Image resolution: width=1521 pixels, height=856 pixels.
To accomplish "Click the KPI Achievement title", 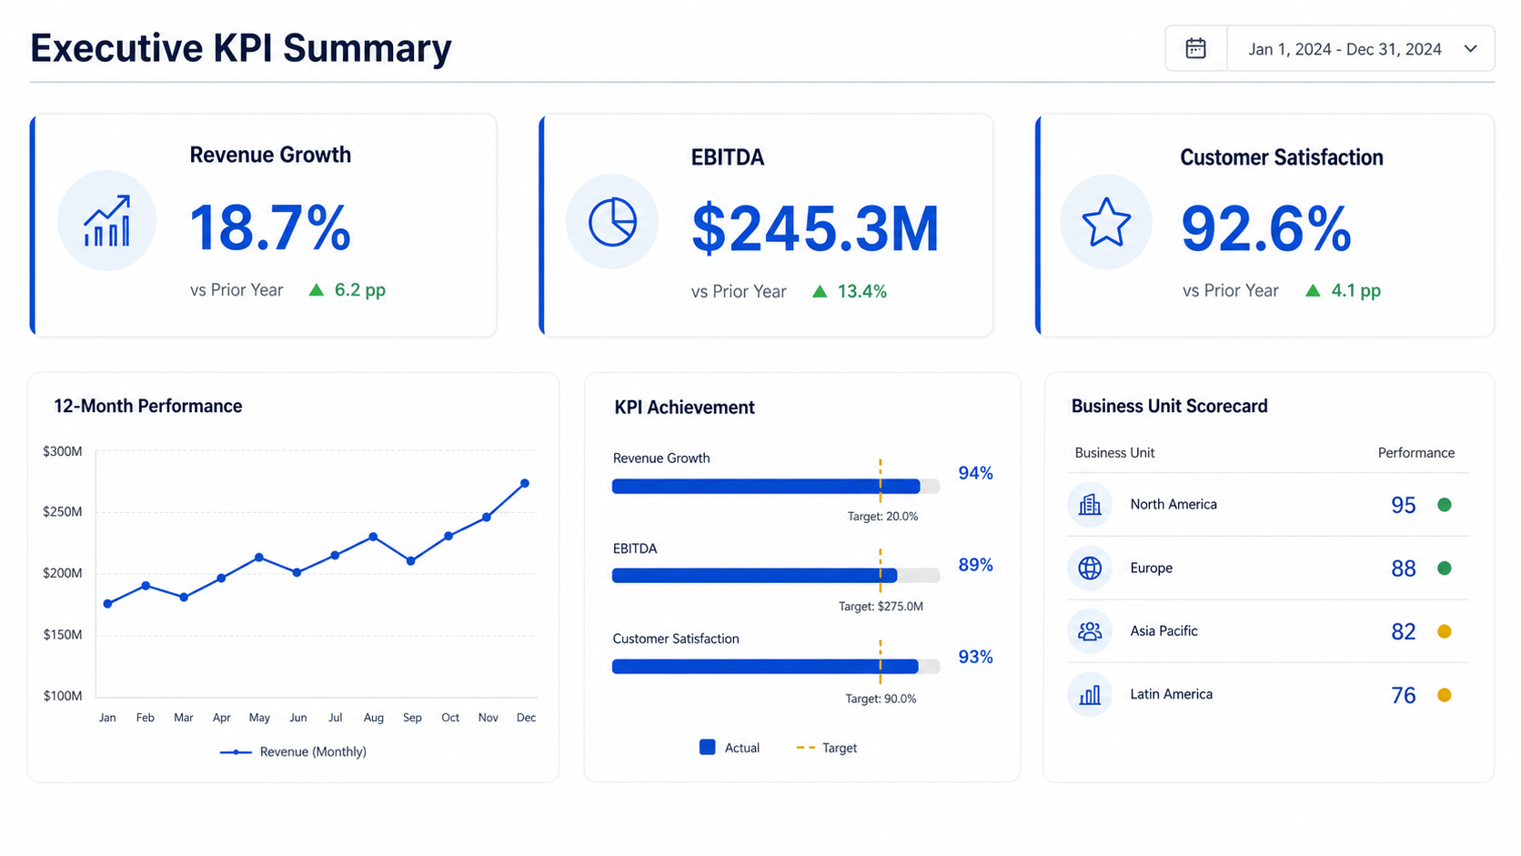I will [684, 408].
